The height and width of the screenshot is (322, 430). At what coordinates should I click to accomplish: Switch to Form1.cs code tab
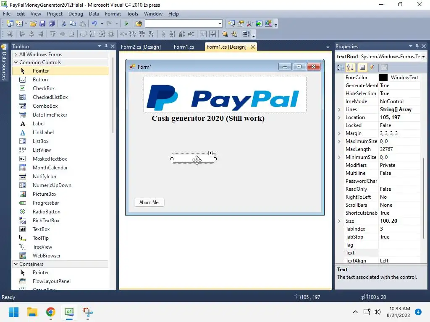click(184, 47)
